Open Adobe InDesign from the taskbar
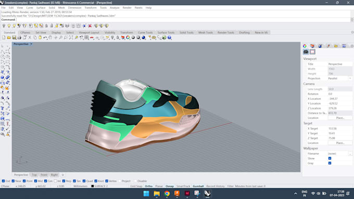 click(187, 193)
